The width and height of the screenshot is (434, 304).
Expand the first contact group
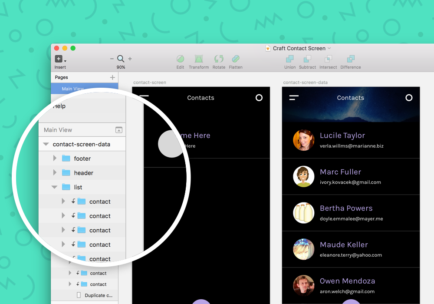coord(63,201)
